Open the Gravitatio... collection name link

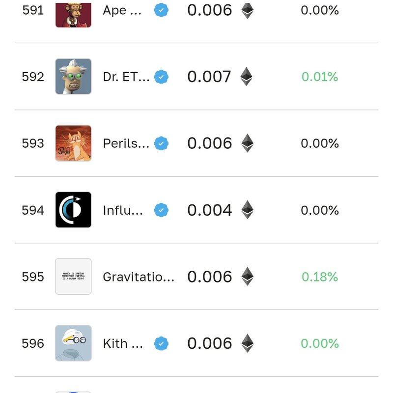(x=138, y=277)
